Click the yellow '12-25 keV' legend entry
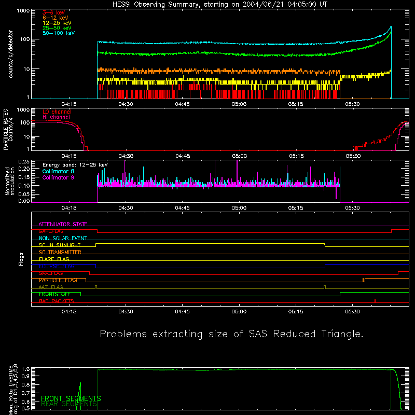 coord(57,23)
